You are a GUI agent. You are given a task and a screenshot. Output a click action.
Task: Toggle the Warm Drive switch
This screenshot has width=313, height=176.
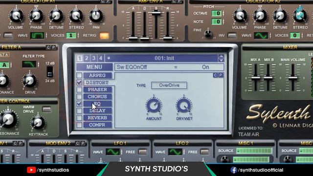point(47,109)
